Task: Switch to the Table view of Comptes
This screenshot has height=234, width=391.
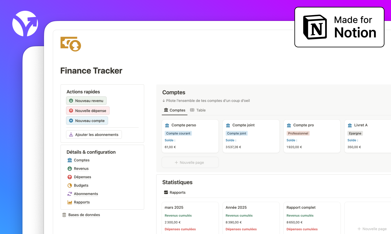Action: [x=198, y=110]
